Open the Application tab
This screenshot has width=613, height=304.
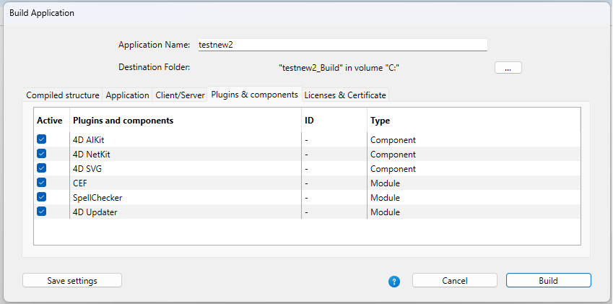tap(127, 95)
